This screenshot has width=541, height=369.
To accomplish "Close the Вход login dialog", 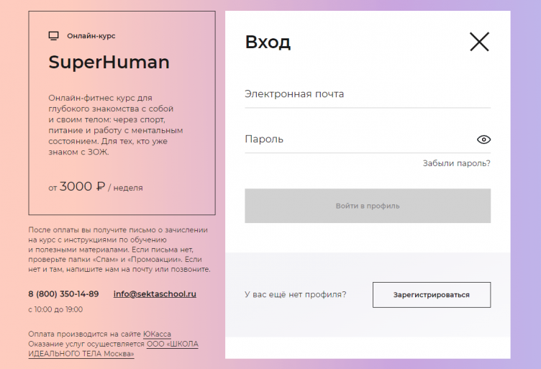I will (479, 42).
